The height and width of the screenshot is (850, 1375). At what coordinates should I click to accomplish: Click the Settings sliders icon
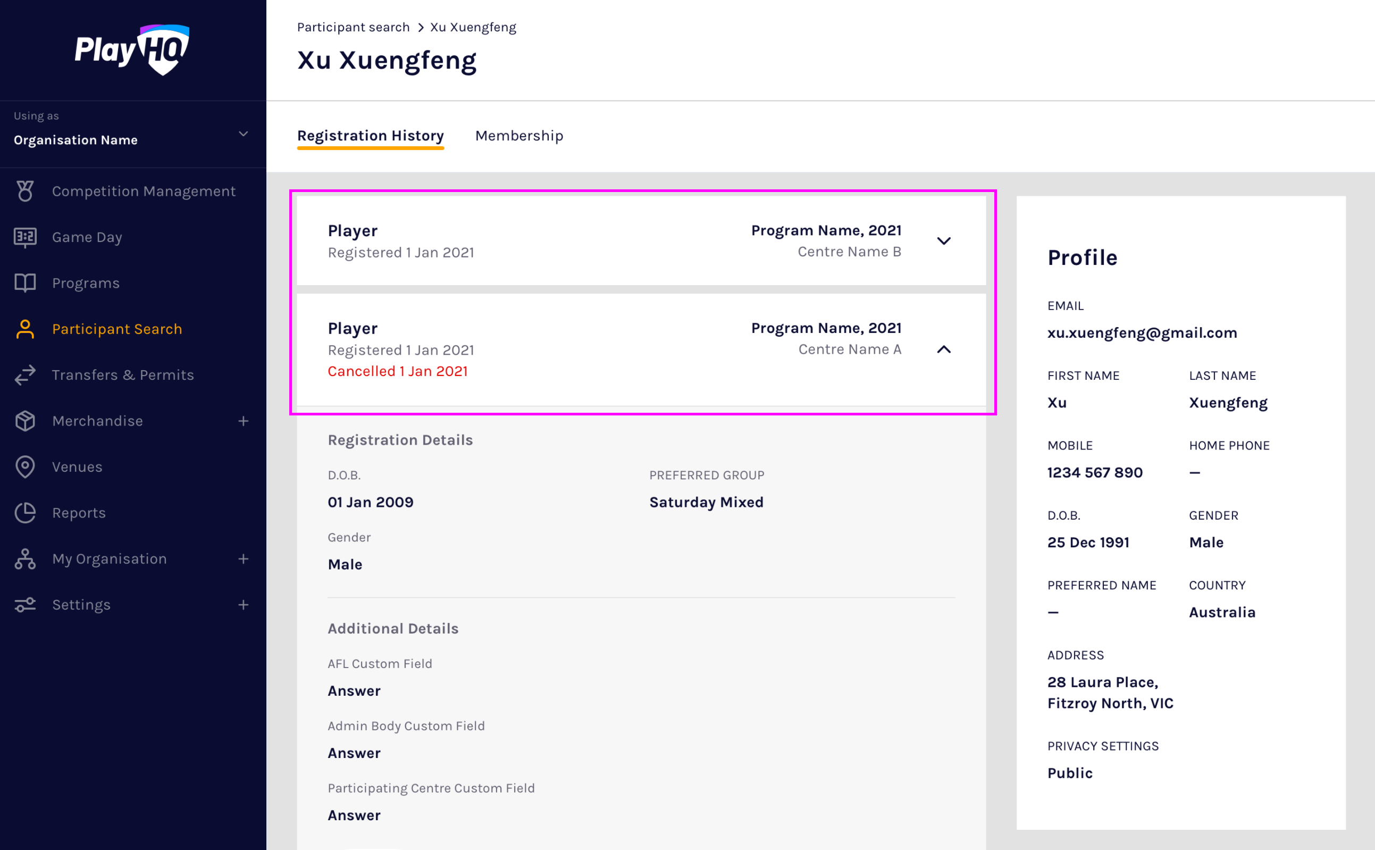tap(26, 605)
